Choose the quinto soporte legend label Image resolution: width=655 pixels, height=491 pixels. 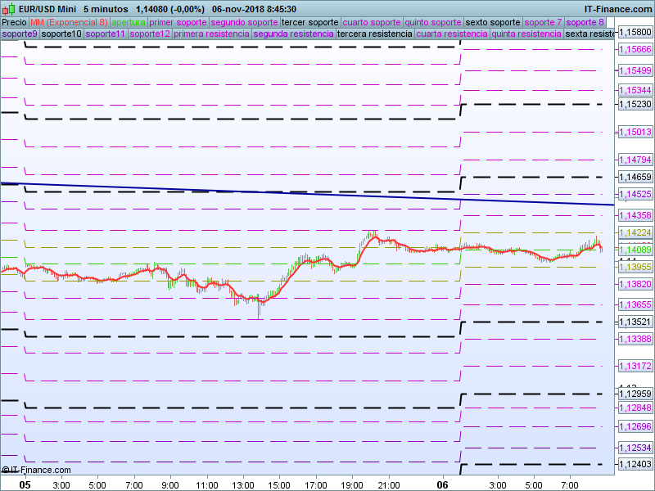[433, 22]
